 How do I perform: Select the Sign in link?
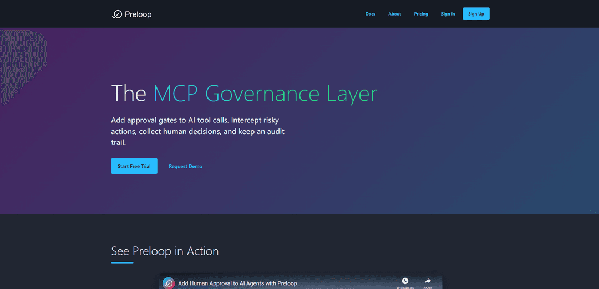point(448,14)
